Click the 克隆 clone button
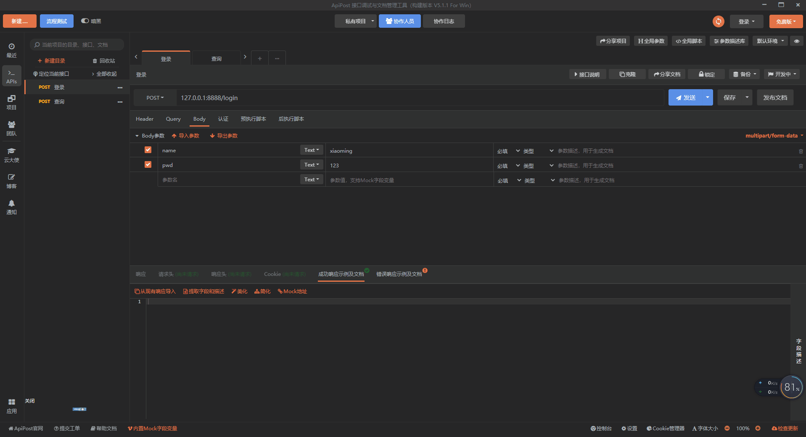 [627, 74]
